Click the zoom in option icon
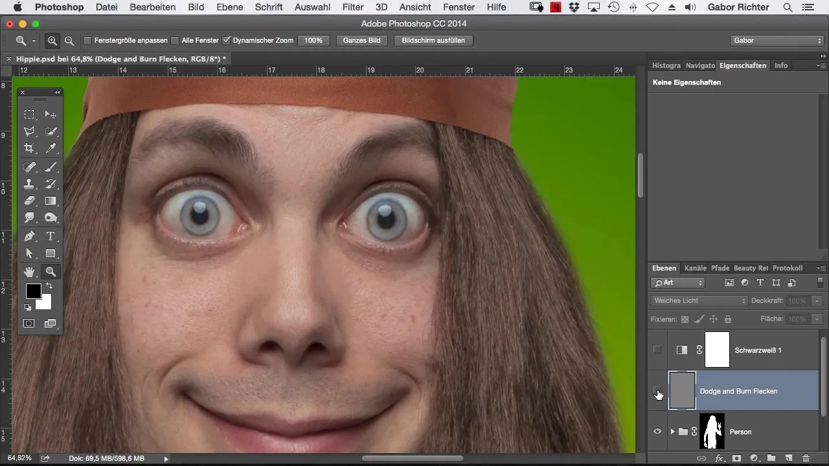Screen dimensions: 829x466 click(x=52, y=40)
